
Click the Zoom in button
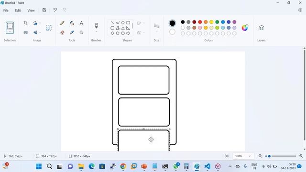tap(301, 156)
